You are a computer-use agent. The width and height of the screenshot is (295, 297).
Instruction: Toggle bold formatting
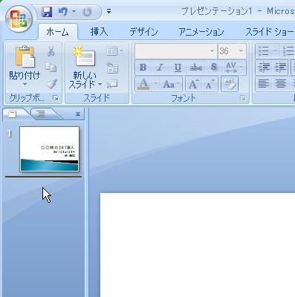coord(143,68)
